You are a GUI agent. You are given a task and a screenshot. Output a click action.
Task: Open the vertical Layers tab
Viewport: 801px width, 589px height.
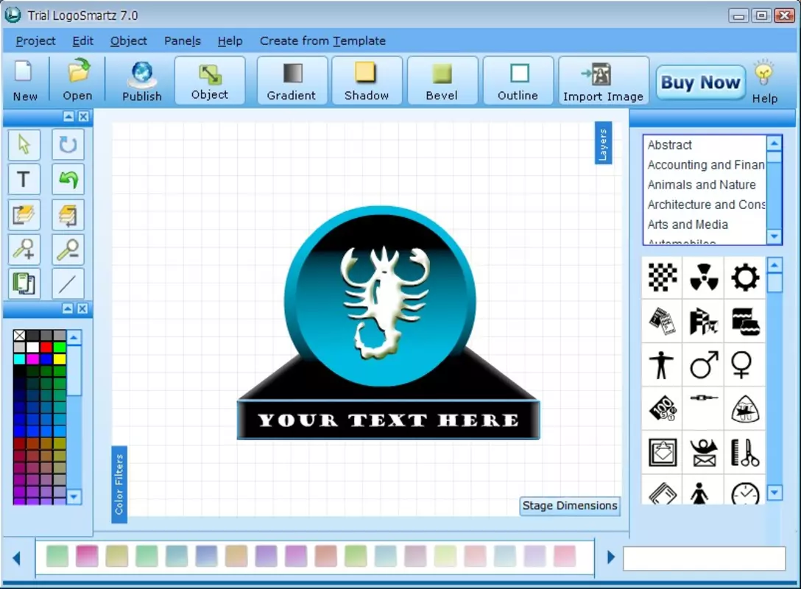[603, 143]
